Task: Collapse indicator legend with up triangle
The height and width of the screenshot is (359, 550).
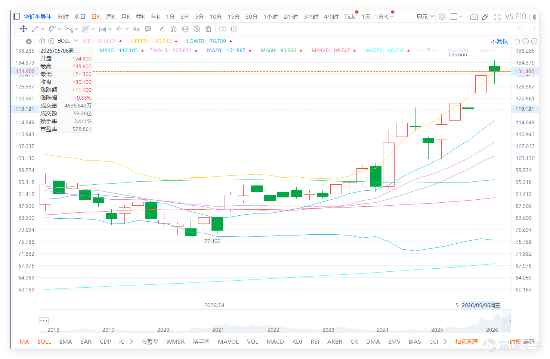Action: click(29, 41)
